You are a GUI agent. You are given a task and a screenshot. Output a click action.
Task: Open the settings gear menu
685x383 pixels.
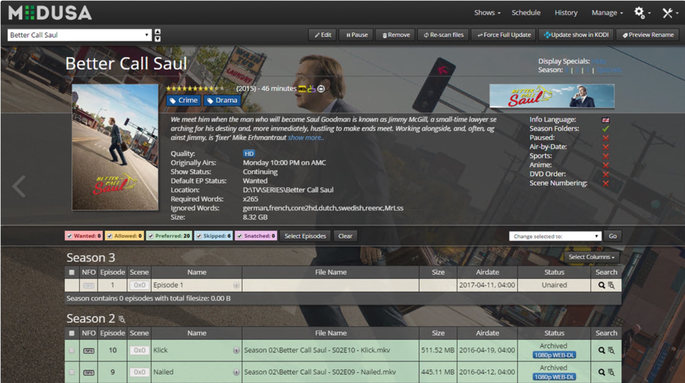coord(642,13)
